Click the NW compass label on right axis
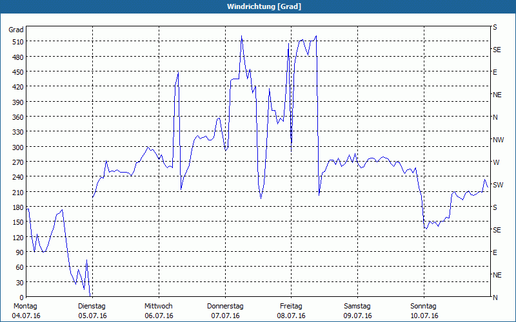 [498, 140]
